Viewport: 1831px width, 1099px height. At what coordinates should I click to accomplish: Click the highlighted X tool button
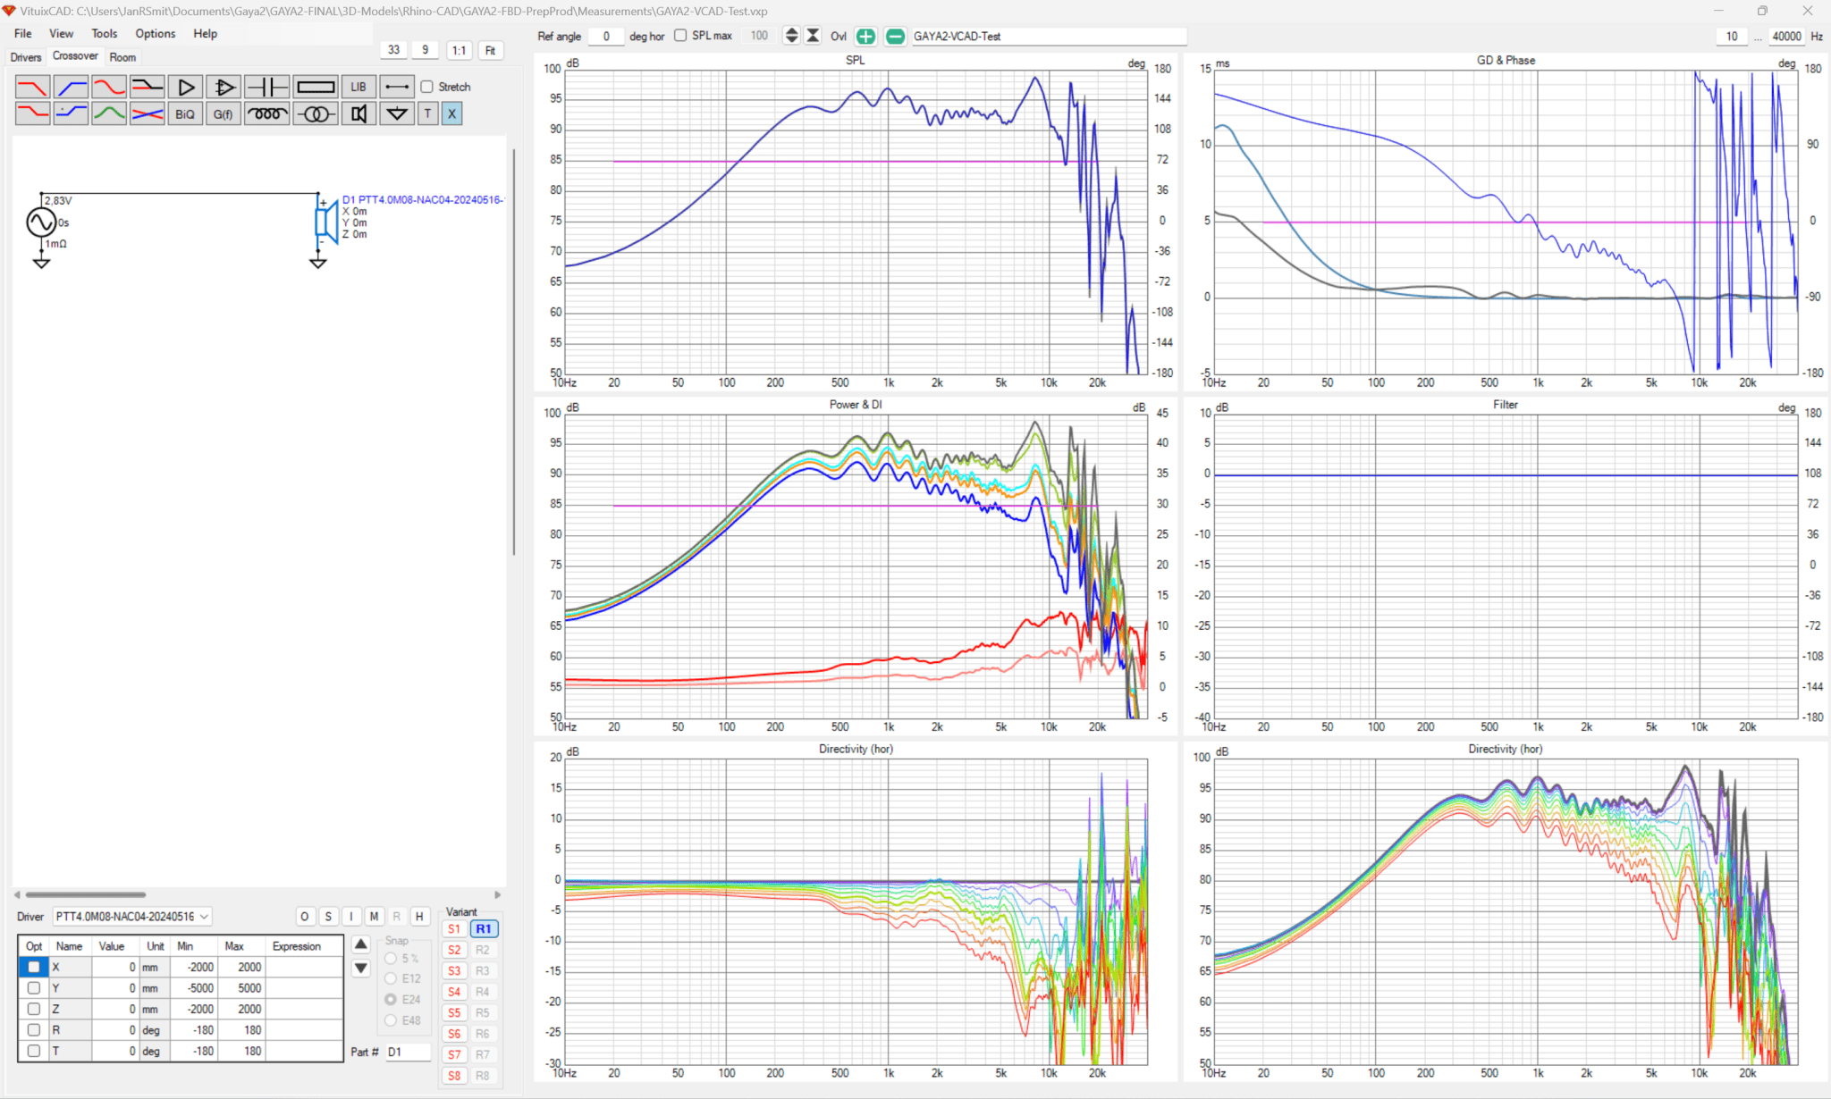(x=451, y=113)
